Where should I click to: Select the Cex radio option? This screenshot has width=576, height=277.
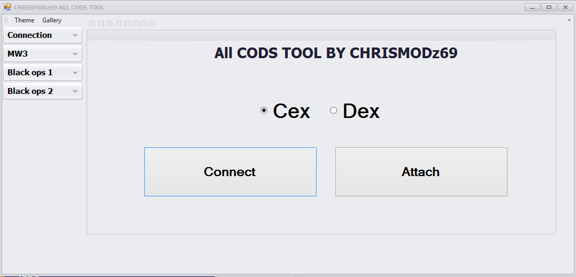[x=264, y=110]
